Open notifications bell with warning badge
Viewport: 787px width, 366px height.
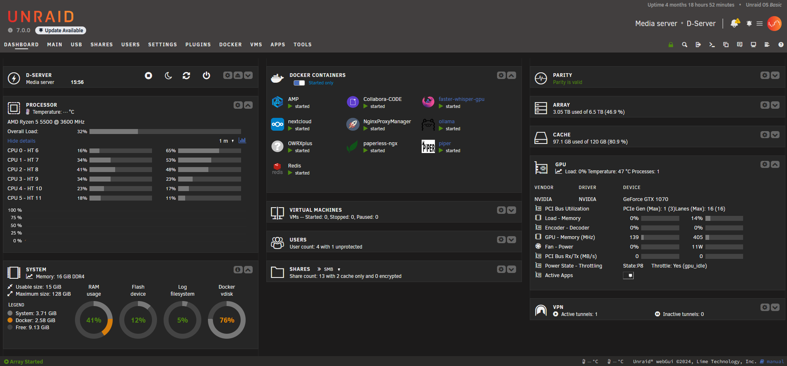click(735, 23)
